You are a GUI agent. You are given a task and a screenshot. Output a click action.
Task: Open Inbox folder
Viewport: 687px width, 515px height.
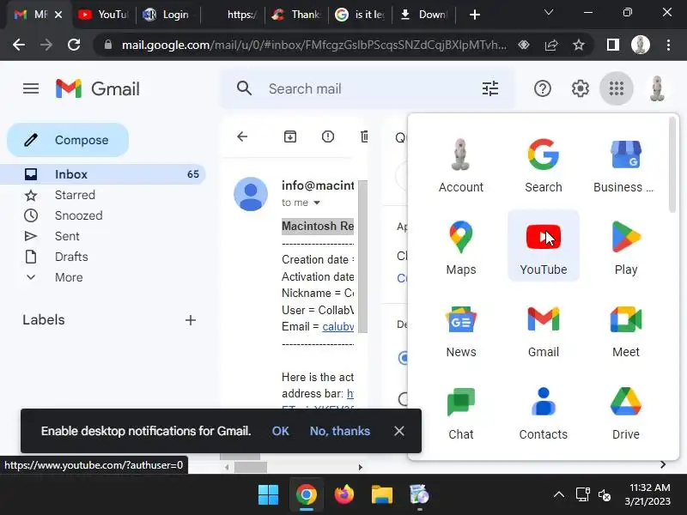pyautogui.click(x=102, y=174)
